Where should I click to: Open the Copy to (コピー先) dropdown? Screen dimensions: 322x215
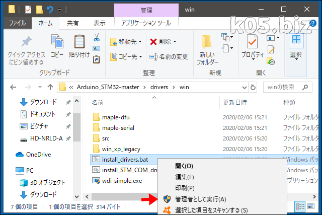pyautogui.click(x=126, y=56)
